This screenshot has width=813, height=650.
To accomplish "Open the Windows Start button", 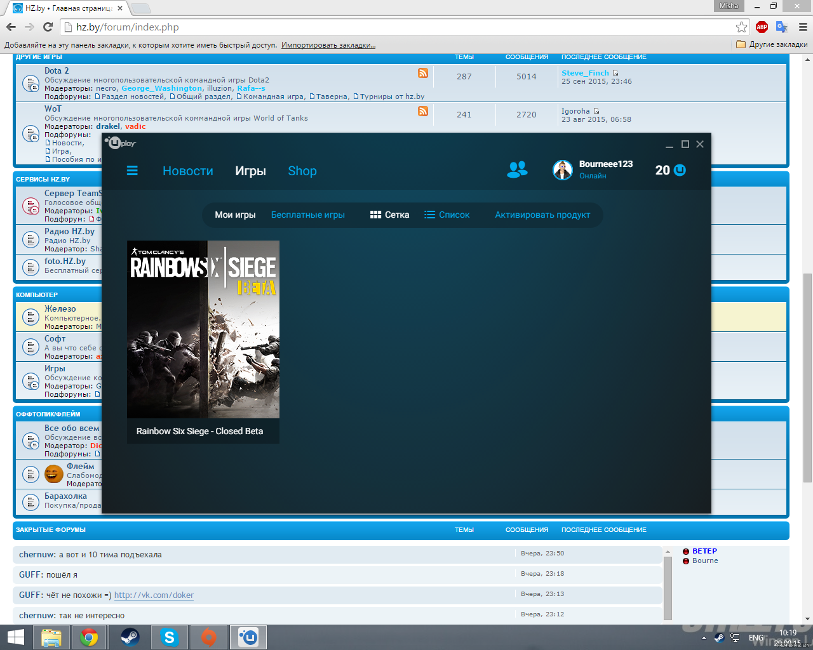I will tap(16, 637).
